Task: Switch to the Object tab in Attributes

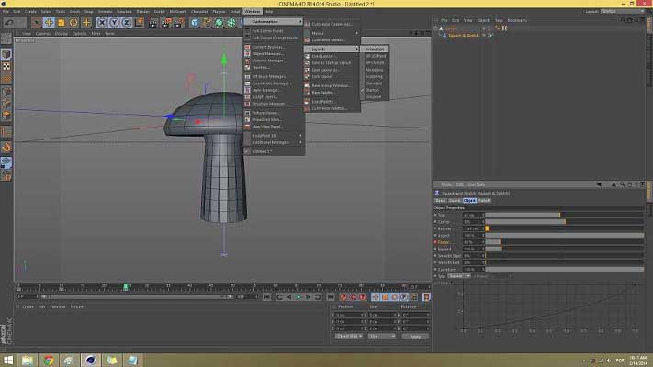Action: coord(469,199)
